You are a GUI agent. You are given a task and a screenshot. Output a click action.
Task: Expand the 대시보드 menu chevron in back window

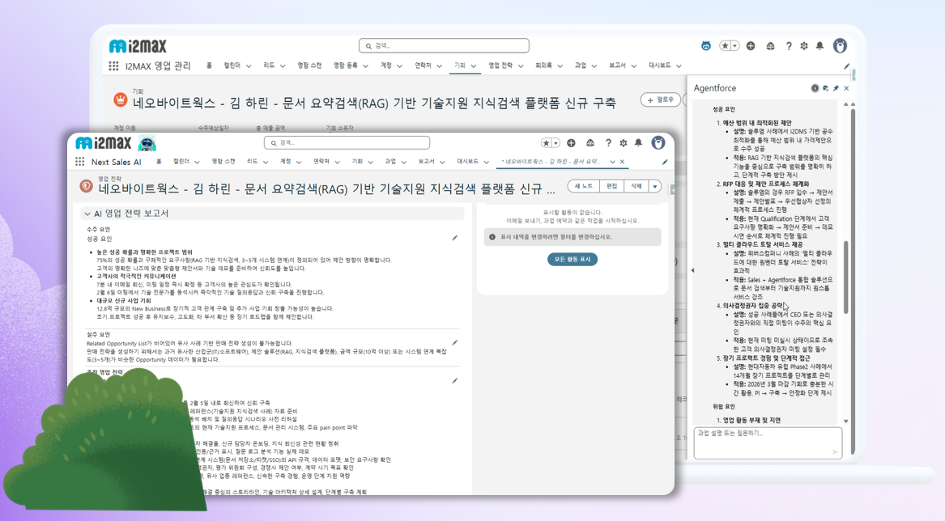coord(679,66)
